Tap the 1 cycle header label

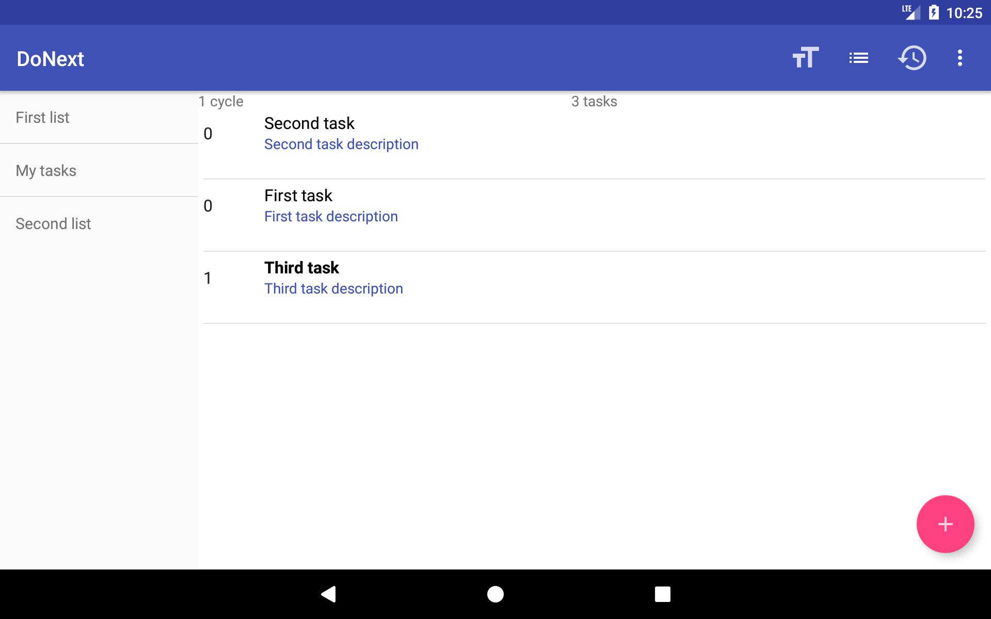point(221,102)
